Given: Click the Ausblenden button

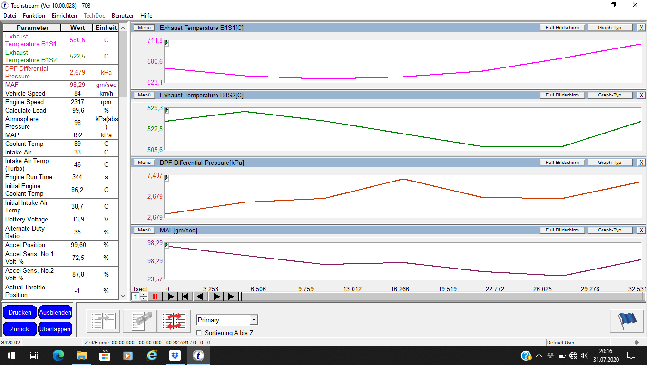Looking at the screenshot, I should pos(55,313).
